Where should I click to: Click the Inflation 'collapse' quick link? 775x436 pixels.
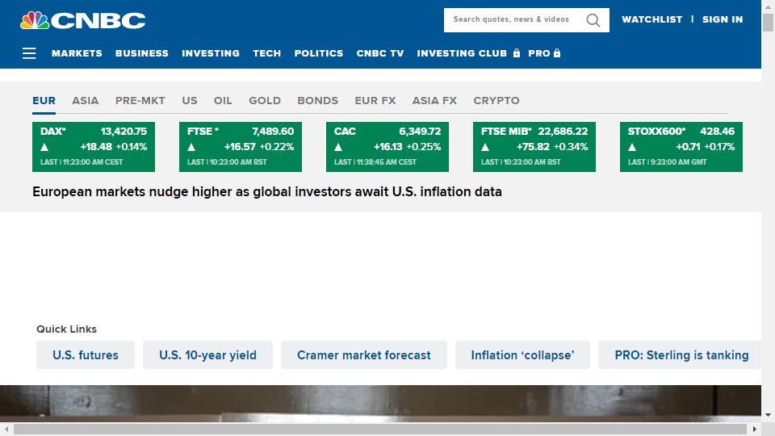tap(522, 355)
